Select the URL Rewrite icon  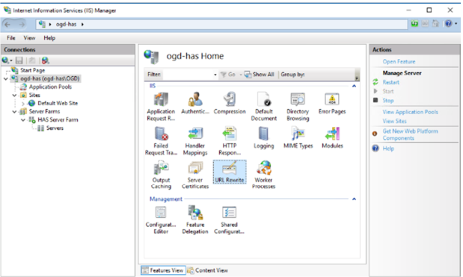[x=230, y=172]
